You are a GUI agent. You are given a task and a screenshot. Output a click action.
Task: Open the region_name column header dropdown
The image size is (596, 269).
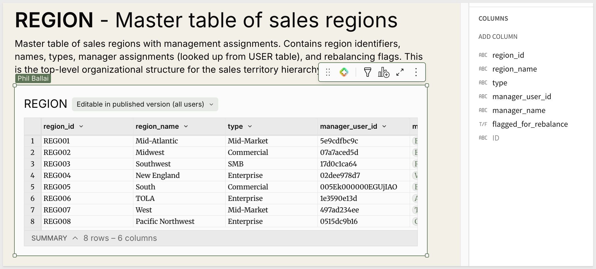[x=186, y=126]
